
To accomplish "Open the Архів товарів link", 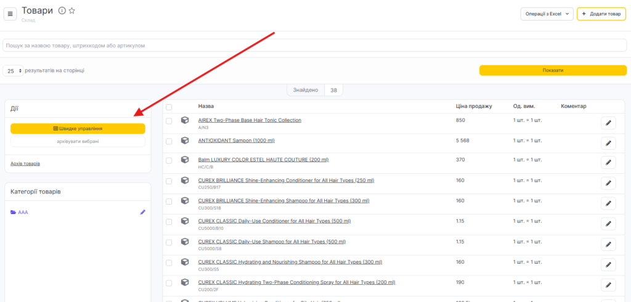I will 25,163.
